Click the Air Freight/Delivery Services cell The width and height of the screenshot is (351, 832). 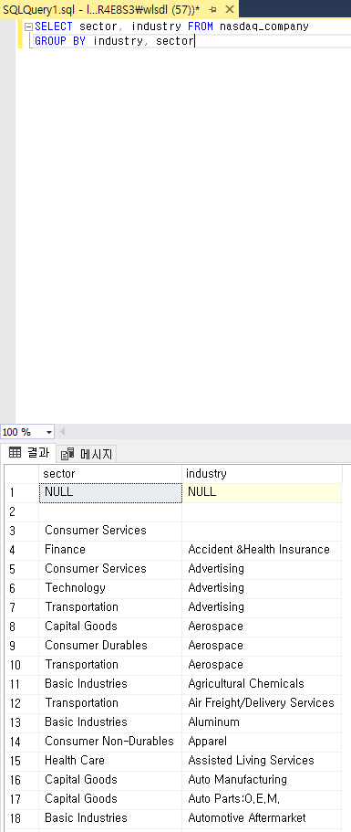pos(262,703)
